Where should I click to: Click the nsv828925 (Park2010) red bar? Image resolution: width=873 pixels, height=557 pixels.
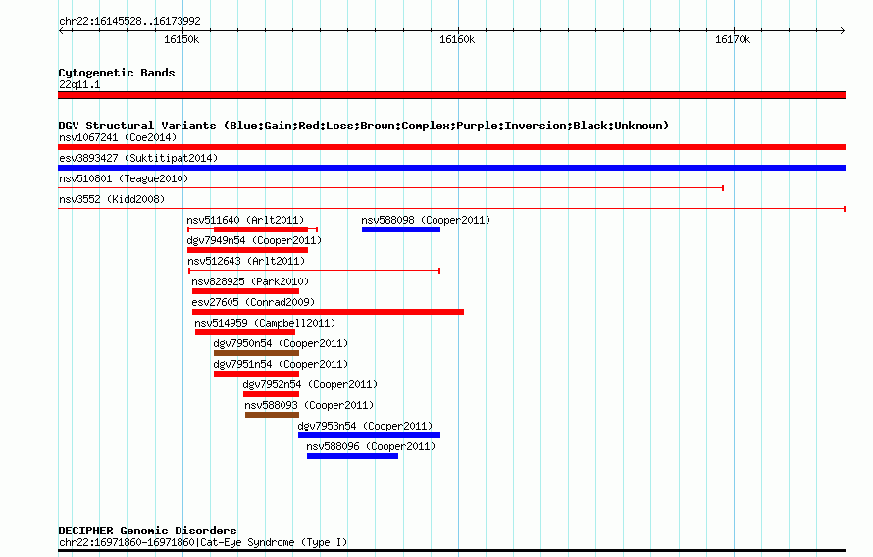[x=245, y=291]
